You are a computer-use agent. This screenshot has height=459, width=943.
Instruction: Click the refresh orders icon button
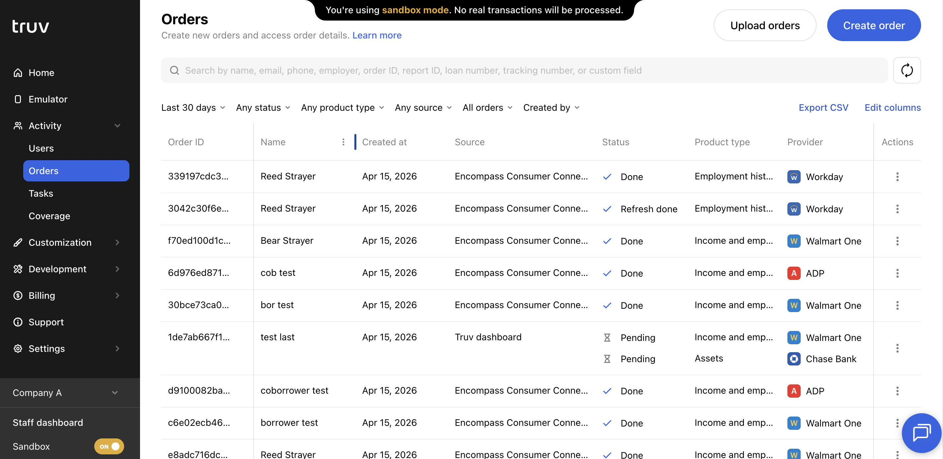tap(907, 70)
